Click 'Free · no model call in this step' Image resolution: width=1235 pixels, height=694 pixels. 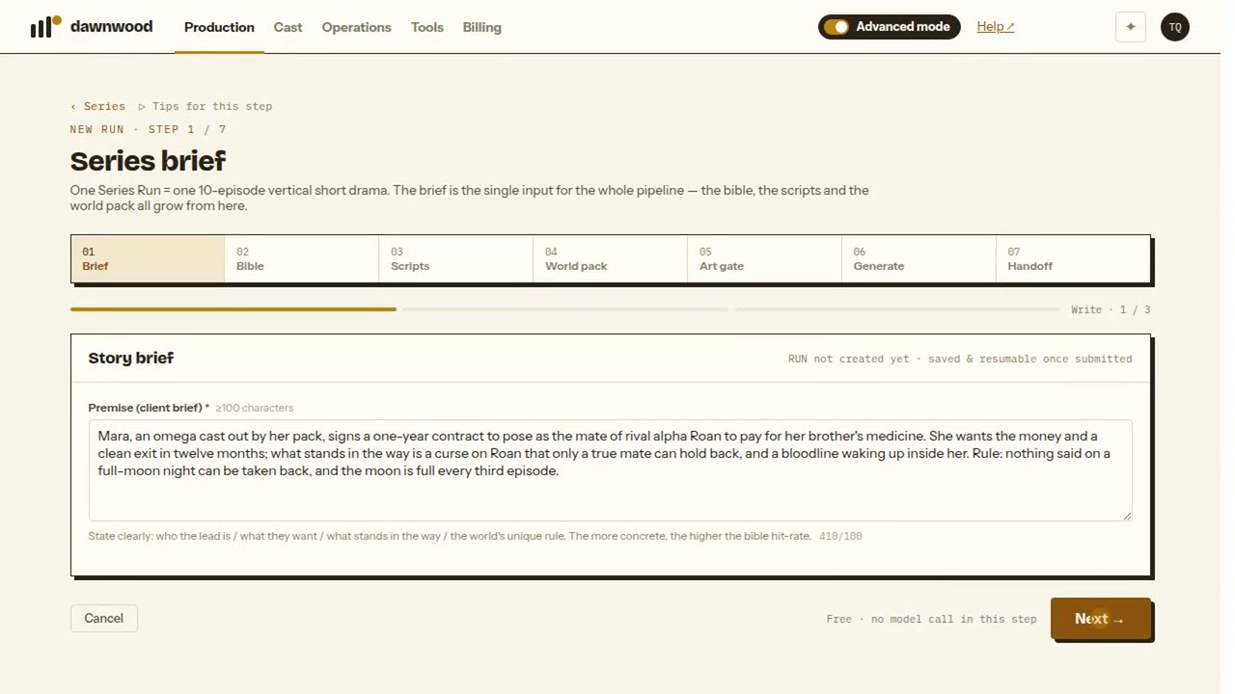click(x=931, y=619)
